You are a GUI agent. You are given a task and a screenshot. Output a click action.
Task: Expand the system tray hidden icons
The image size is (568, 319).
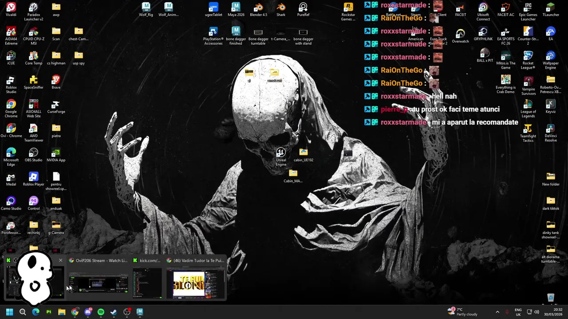(497, 312)
